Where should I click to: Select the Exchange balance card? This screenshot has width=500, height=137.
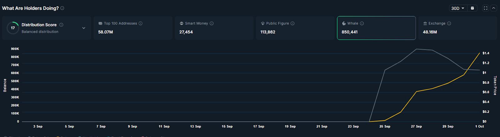(x=457, y=28)
